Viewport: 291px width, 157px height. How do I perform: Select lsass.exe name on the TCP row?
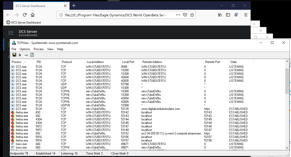[x=21, y=144]
